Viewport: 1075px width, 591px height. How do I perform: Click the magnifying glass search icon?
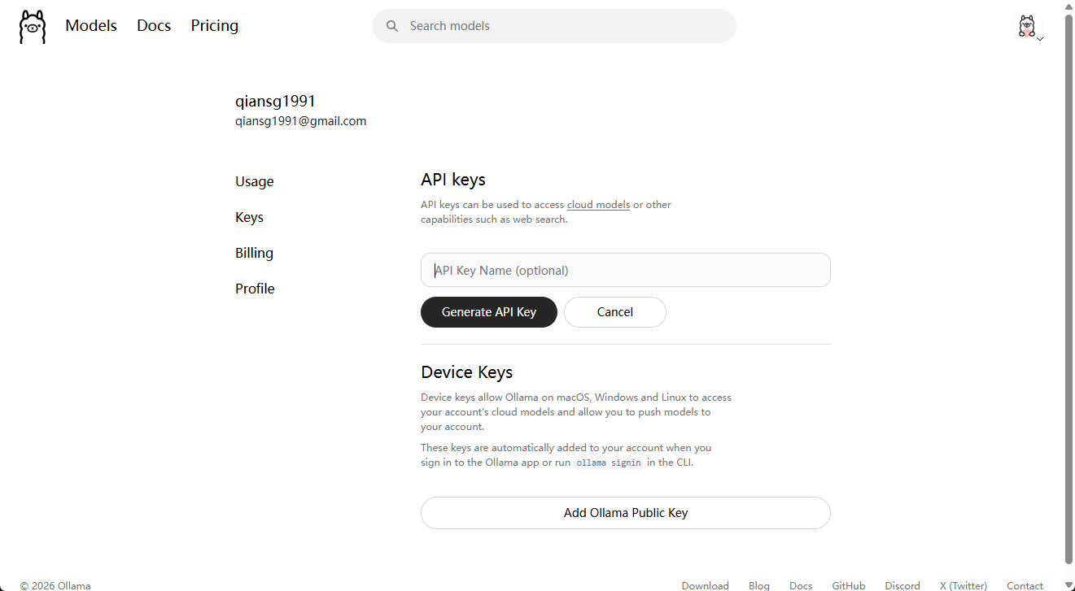tap(392, 26)
